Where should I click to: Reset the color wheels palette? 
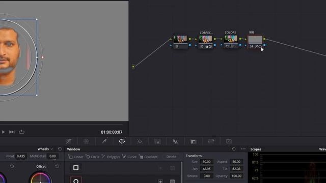tap(60, 149)
